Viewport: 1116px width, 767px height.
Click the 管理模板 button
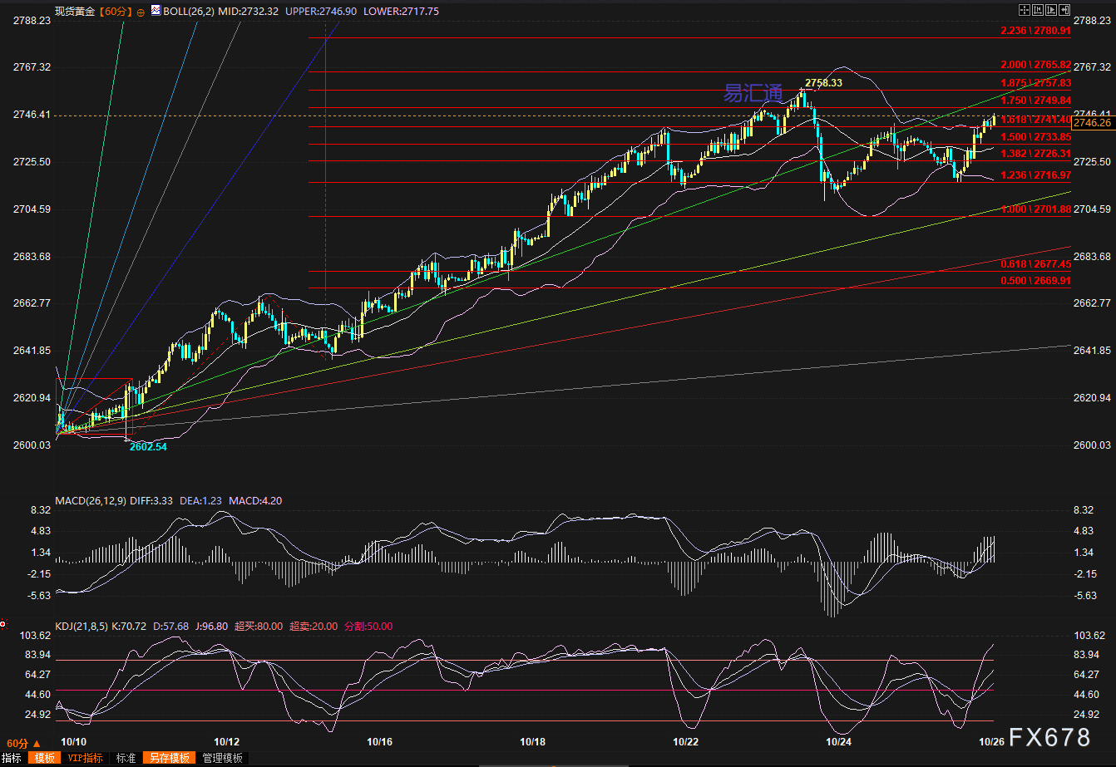(221, 758)
